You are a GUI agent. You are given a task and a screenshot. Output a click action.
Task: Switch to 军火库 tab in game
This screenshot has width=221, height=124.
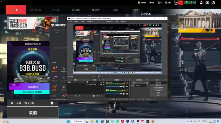coord(76,10)
